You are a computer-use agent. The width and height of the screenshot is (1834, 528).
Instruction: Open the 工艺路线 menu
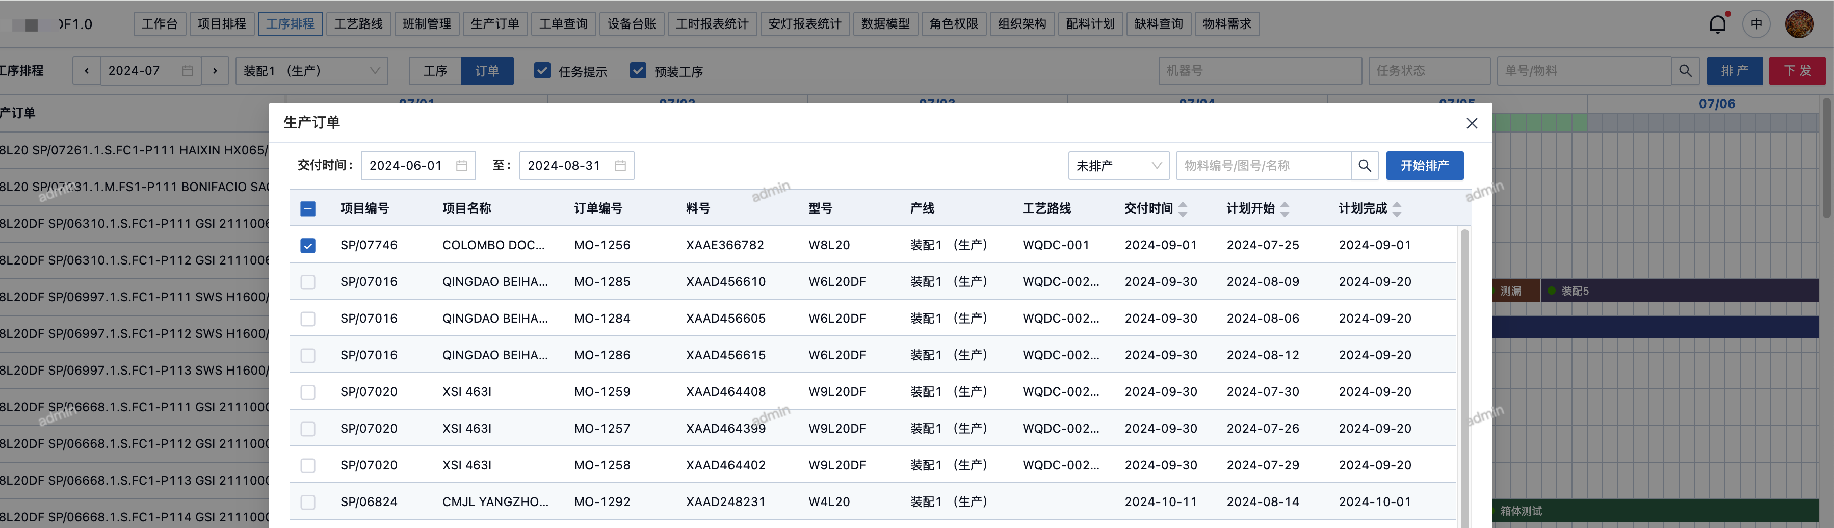point(358,23)
